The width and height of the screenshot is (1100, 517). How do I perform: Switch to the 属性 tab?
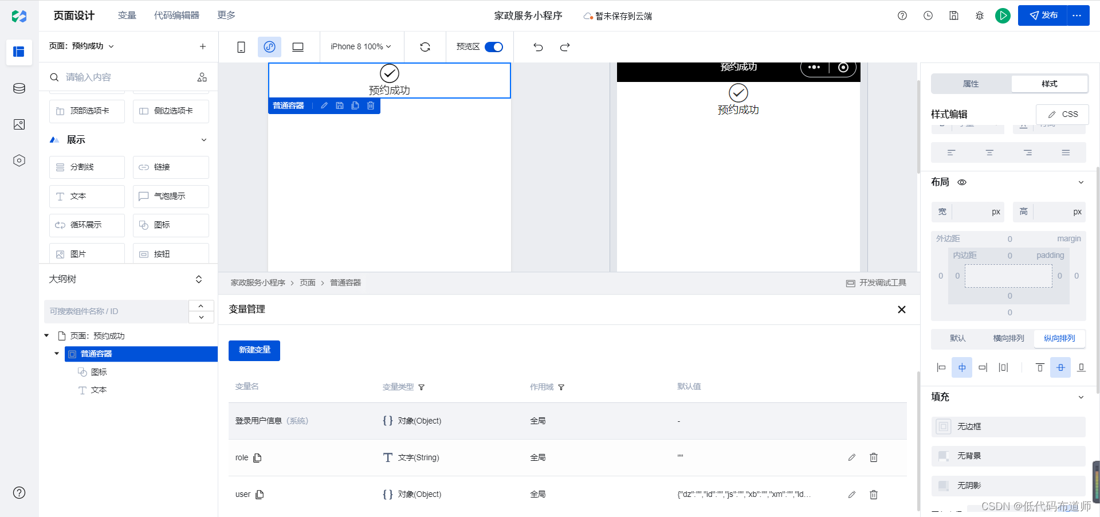click(x=971, y=84)
